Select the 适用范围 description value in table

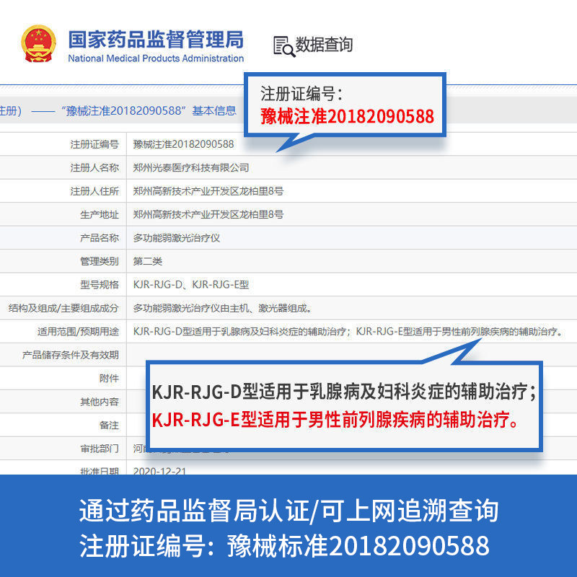click(x=348, y=332)
